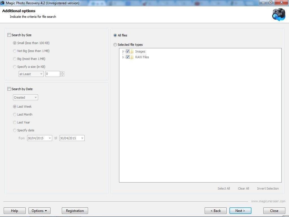Click the size in KB input field
Screen dimensions: 289x217
53,74
